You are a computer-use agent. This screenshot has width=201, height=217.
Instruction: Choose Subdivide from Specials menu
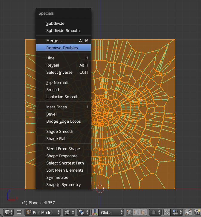(x=63, y=23)
